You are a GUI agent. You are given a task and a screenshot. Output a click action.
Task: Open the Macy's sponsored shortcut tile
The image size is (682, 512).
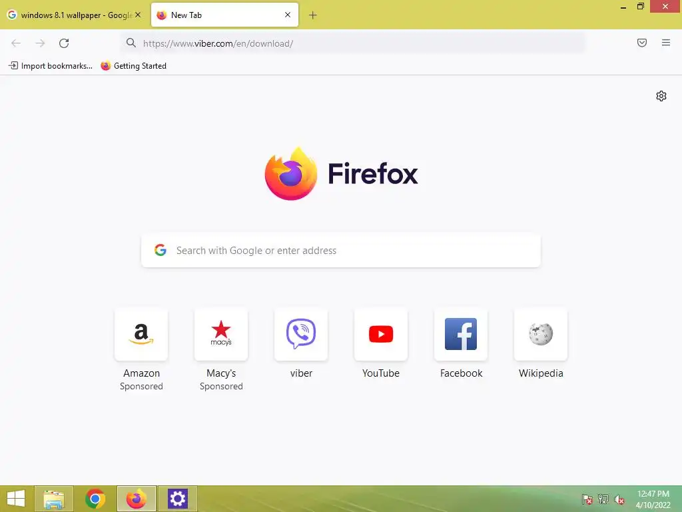pyautogui.click(x=221, y=335)
